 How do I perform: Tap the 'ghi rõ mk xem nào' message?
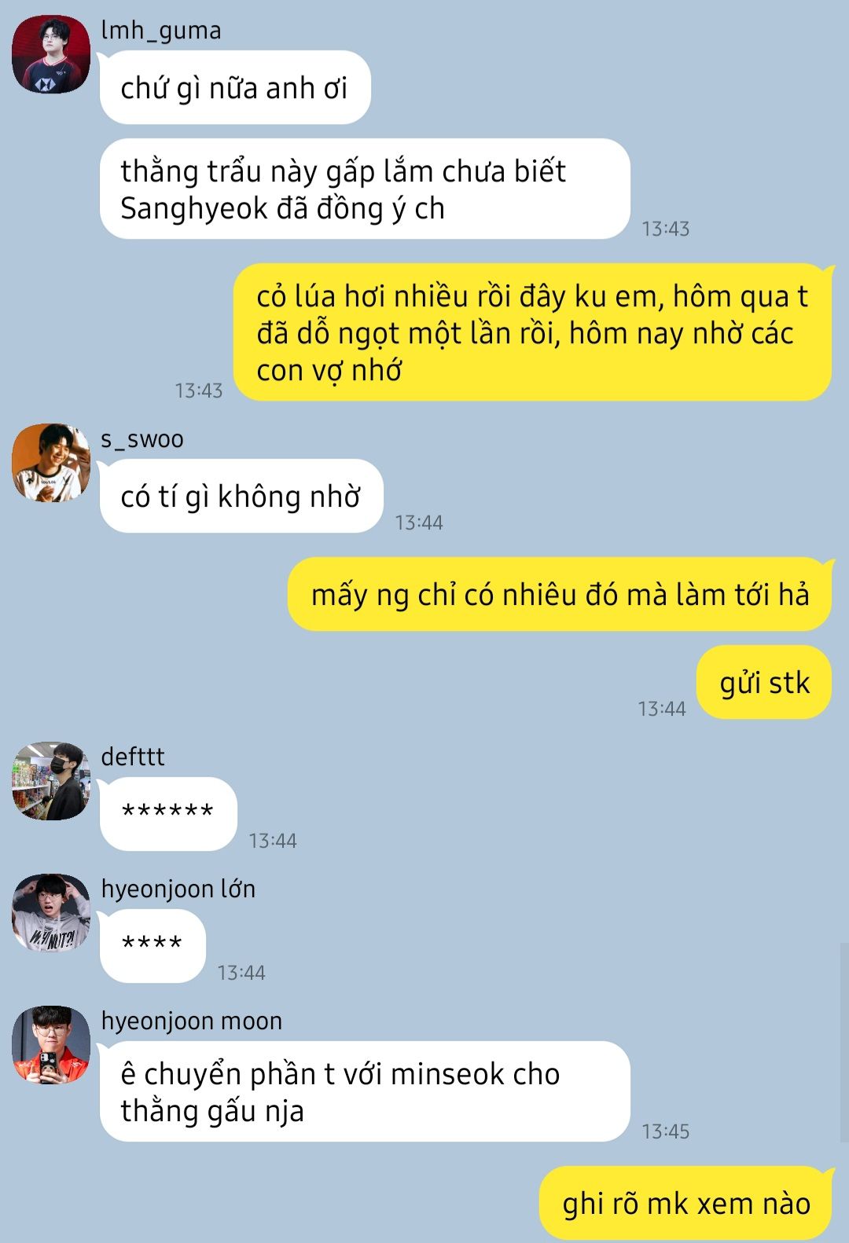pos(685,1203)
